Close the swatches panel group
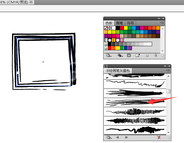 (163, 18)
